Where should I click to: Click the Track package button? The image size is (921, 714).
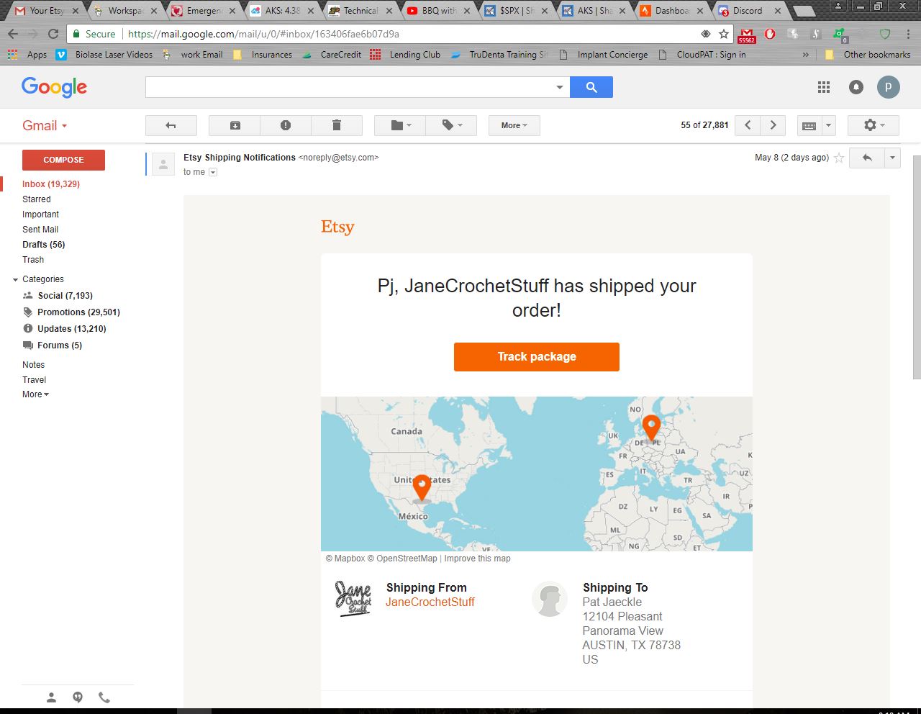pyautogui.click(x=536, y=357)
